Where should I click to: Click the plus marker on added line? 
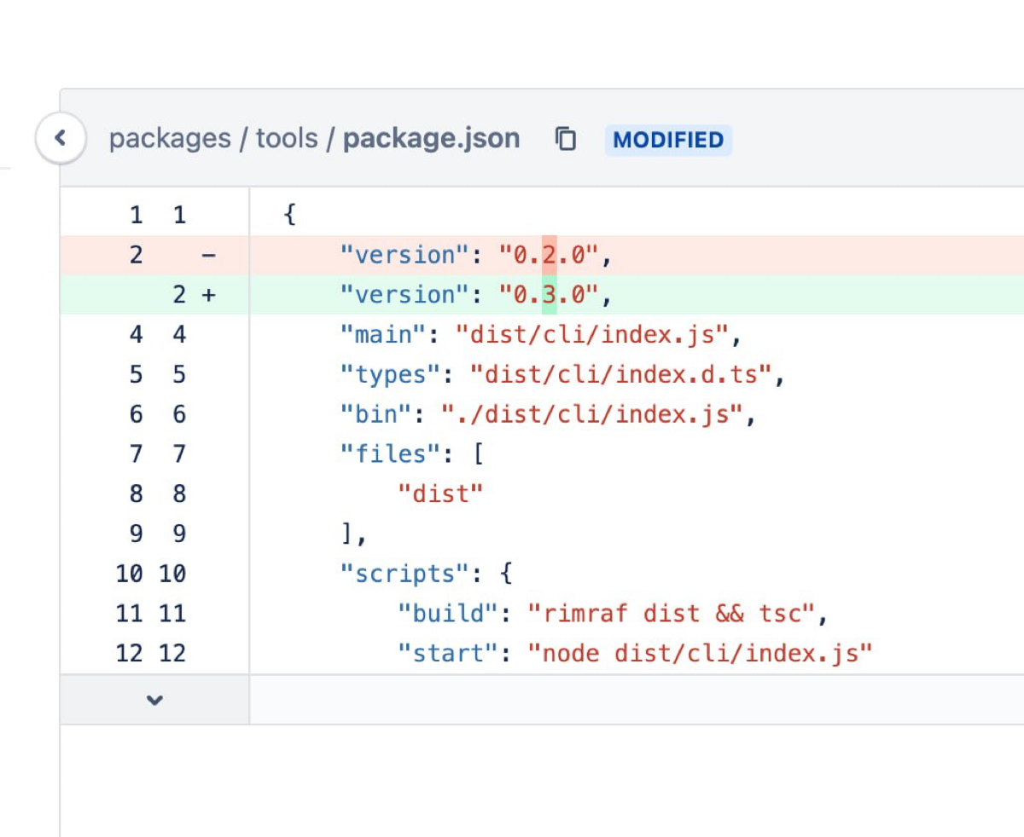[207, 295]
